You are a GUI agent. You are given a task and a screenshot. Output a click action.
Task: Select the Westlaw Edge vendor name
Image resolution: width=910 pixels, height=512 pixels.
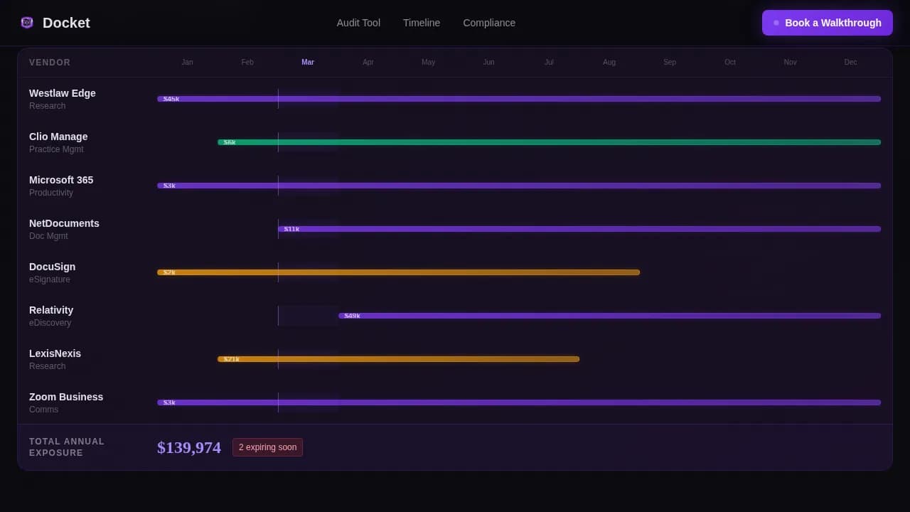click(x=63, y=93)
